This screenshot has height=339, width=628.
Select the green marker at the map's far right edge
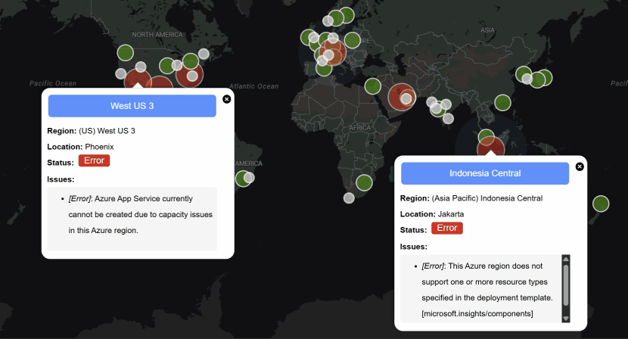point(601,204)
